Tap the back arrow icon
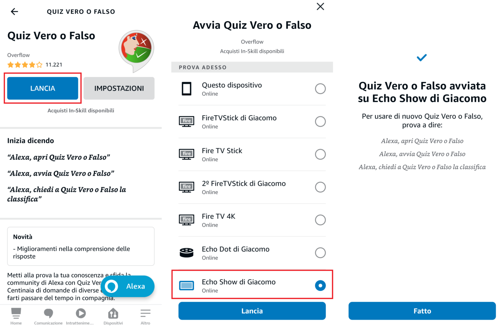The width and height of the screenshot is (501, 329). tap(14, 11)
